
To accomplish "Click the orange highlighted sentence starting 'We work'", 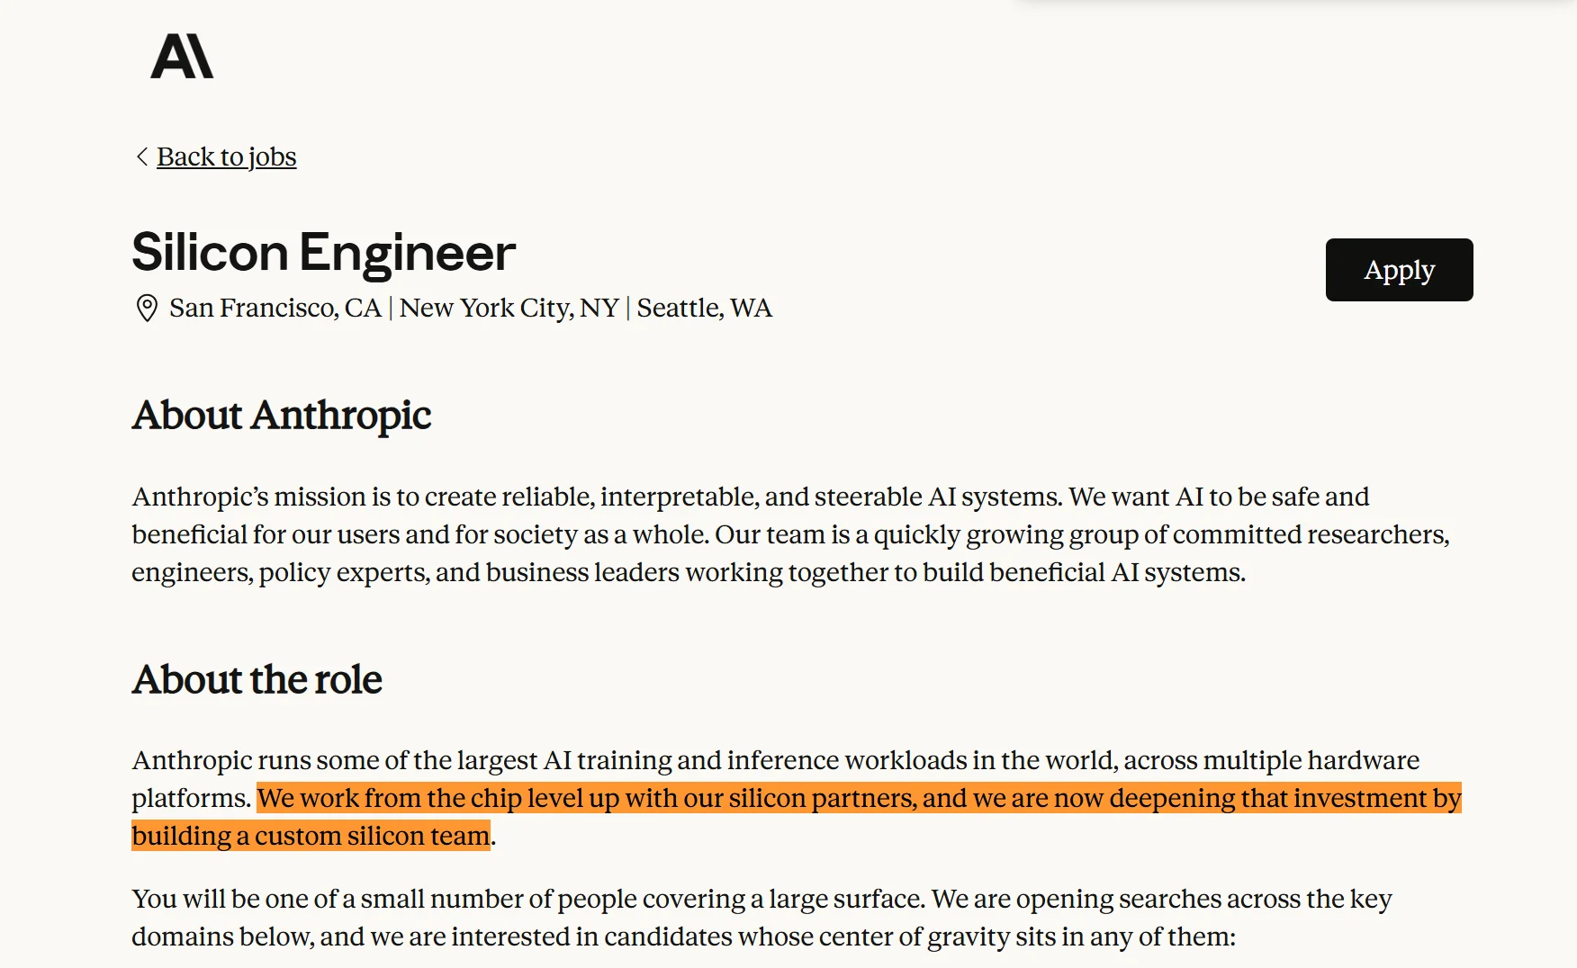I will (859, 798).
